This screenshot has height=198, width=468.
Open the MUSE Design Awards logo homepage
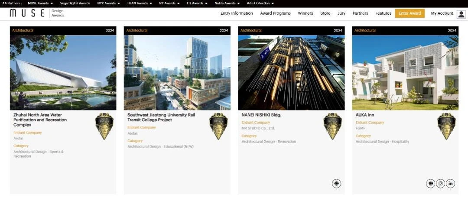click(37, 13)
